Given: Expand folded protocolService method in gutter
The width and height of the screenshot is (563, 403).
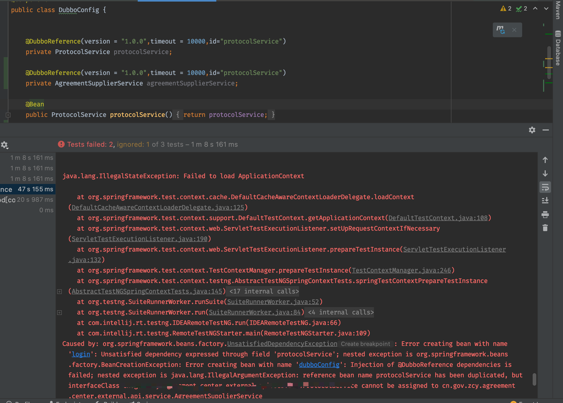Looking at the screenshot, I should tap(8, 115).
